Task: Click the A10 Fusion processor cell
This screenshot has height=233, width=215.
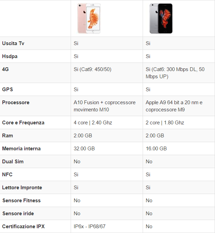Action: pyautogui.click(x=104, y=106)
